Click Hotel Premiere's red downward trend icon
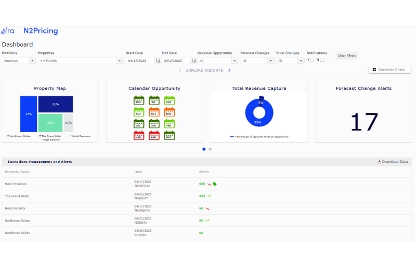 (x=210, y=184)
